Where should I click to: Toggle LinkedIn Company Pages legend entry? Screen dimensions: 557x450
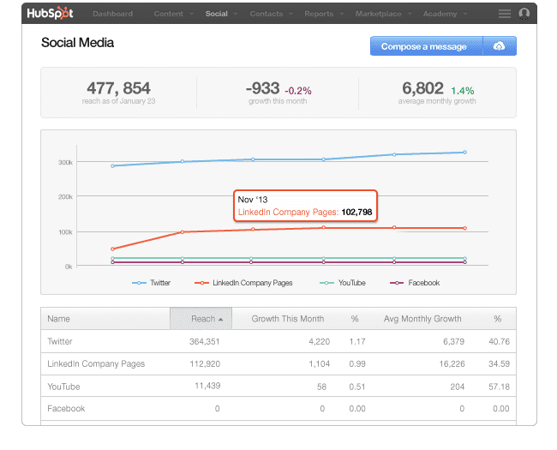tap(243, 283)
